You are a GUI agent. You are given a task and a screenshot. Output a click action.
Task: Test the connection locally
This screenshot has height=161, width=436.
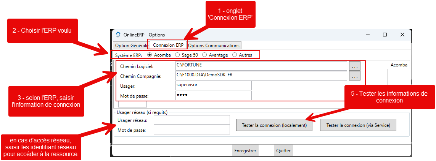(x=274, y=125)
